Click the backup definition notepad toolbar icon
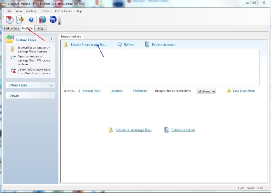 coord(20,19)
